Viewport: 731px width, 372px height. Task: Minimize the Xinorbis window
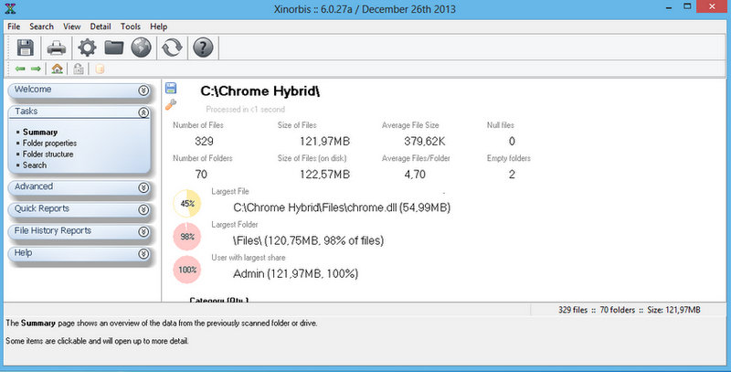point(669,7)
